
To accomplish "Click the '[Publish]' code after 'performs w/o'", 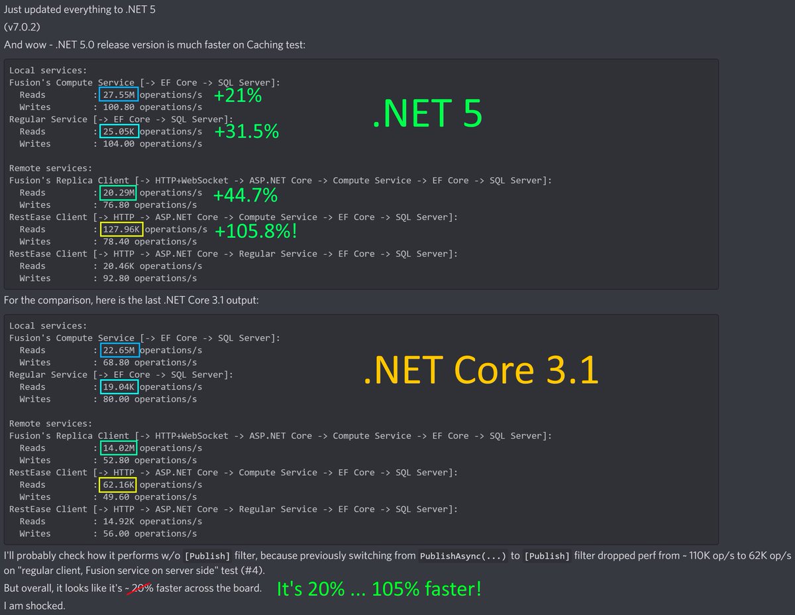I will (x=209, y=556).
